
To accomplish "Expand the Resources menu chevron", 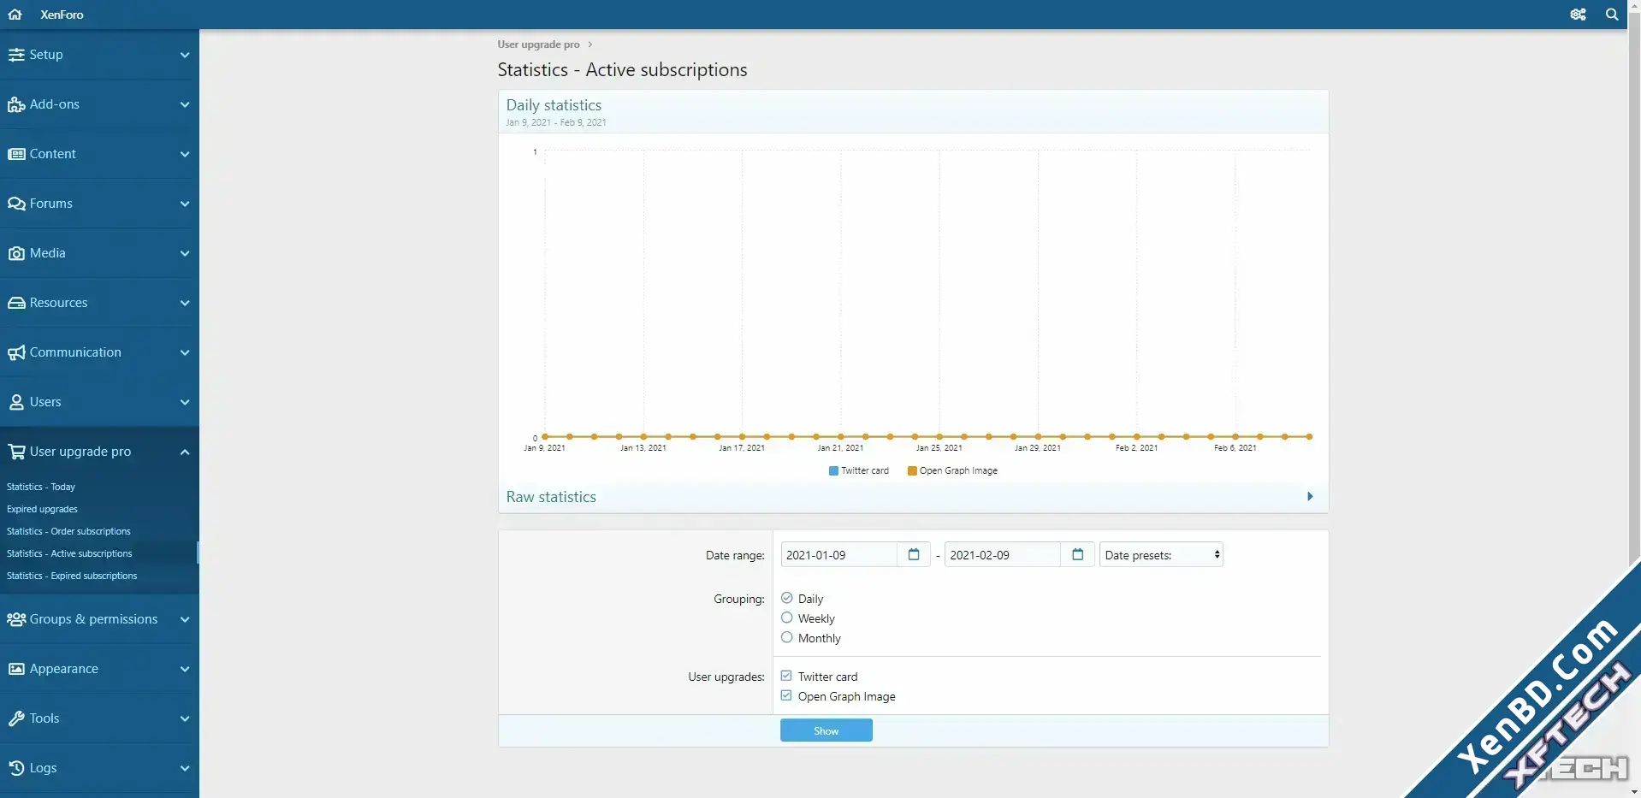I will (x=185, y=303).
